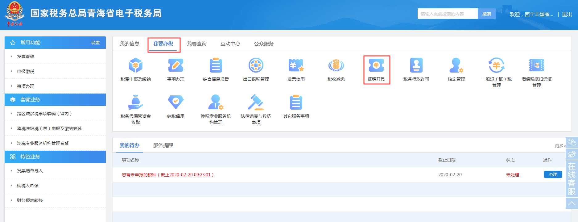Open 税务代保管资金收取 icon
578x222 pixels.
coord(136,103)
